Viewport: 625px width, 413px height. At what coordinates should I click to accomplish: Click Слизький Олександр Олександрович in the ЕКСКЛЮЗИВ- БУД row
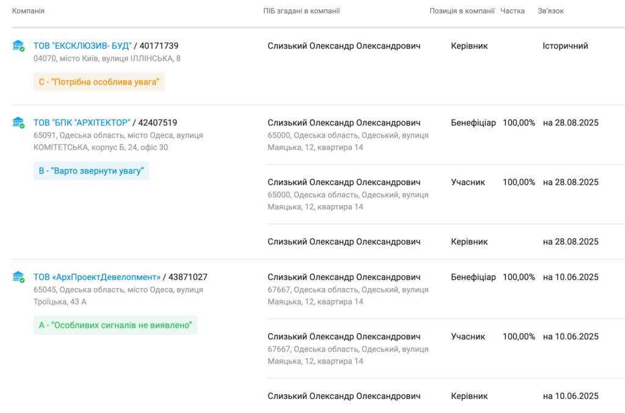pos(344,46)
